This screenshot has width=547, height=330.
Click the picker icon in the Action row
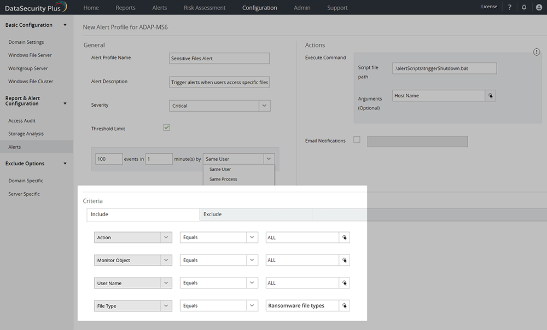click(x=345, y=238)
